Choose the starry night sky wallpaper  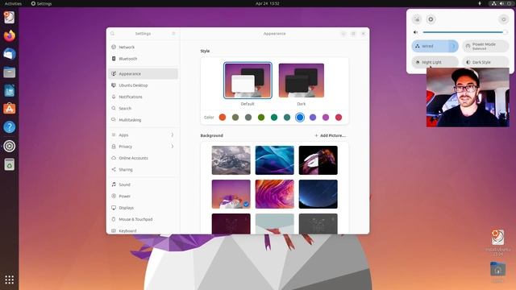(318, 194)
